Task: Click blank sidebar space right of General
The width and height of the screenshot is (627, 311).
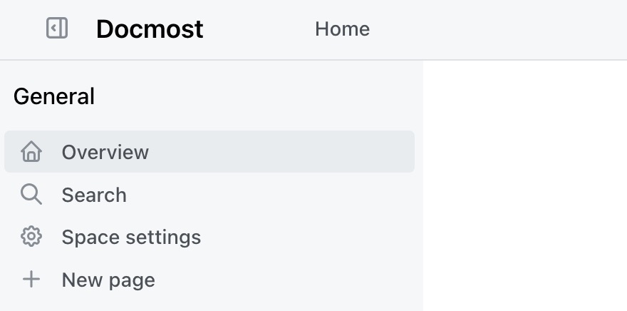Action: [256, 96]
